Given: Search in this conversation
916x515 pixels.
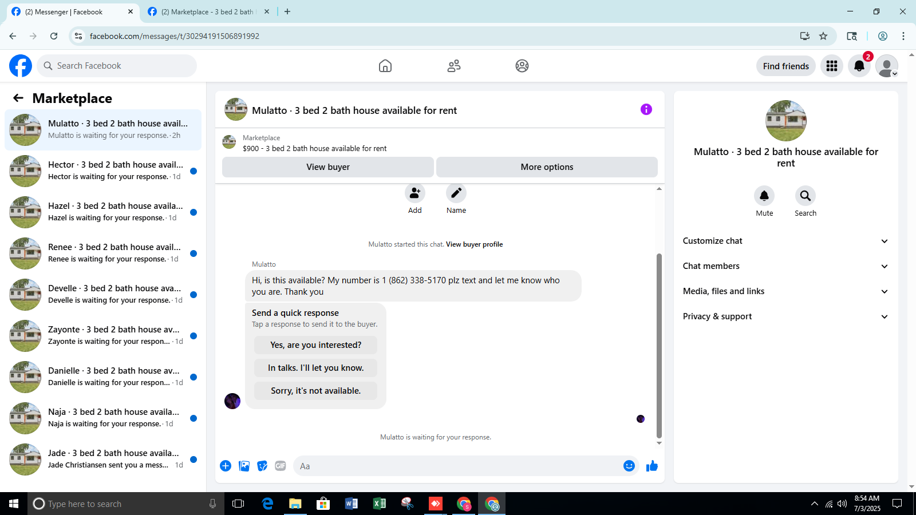Looking at the screenshot, I should [806, 196].
